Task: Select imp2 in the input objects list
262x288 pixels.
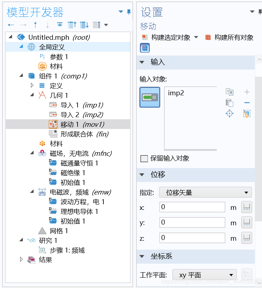Action: 176,93
